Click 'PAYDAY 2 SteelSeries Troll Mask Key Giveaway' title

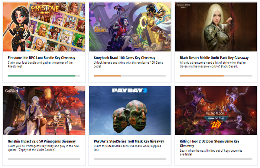tap(129, 141)
